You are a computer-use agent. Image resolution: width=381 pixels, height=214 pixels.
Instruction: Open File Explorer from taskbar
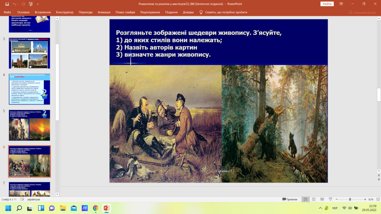coord(63,208)
